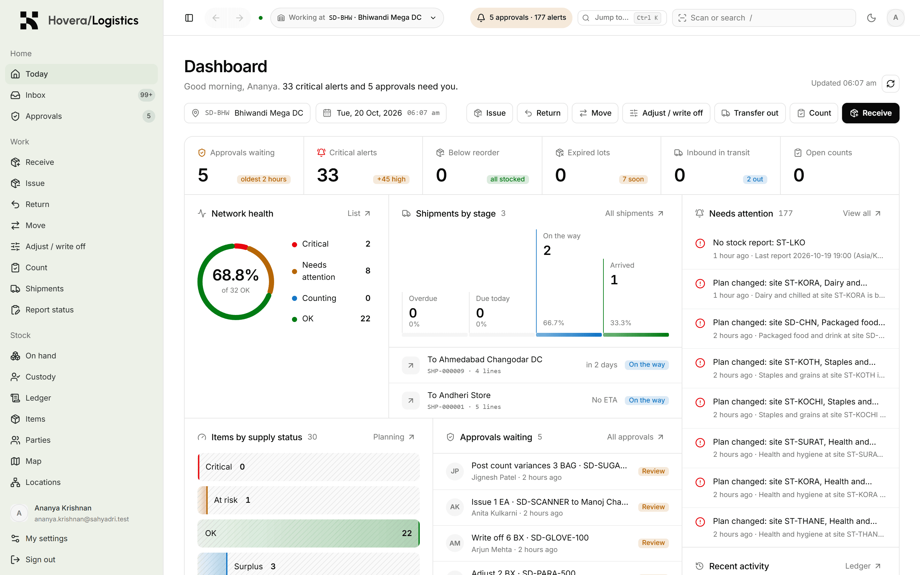Click the OK supply status bar
Image resolution: width=920 pixels, height=575 pixels.
pos(308,533)
